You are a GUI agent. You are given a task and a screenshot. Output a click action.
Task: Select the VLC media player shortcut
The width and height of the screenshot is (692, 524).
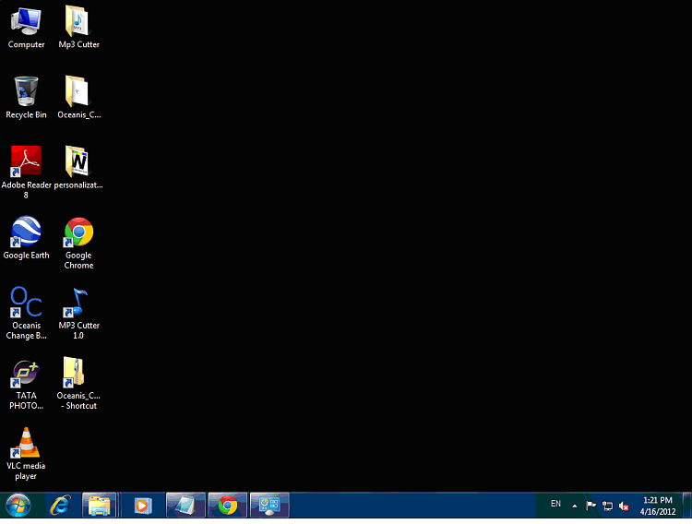click(x=26, y=453)
